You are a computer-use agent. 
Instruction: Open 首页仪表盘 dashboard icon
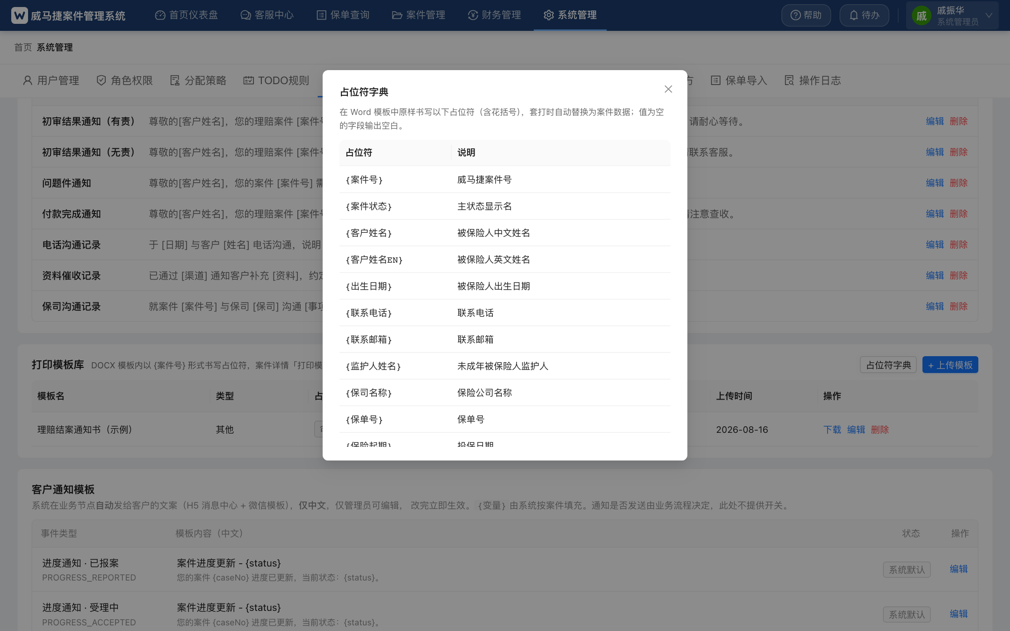[x=160, y=15]
